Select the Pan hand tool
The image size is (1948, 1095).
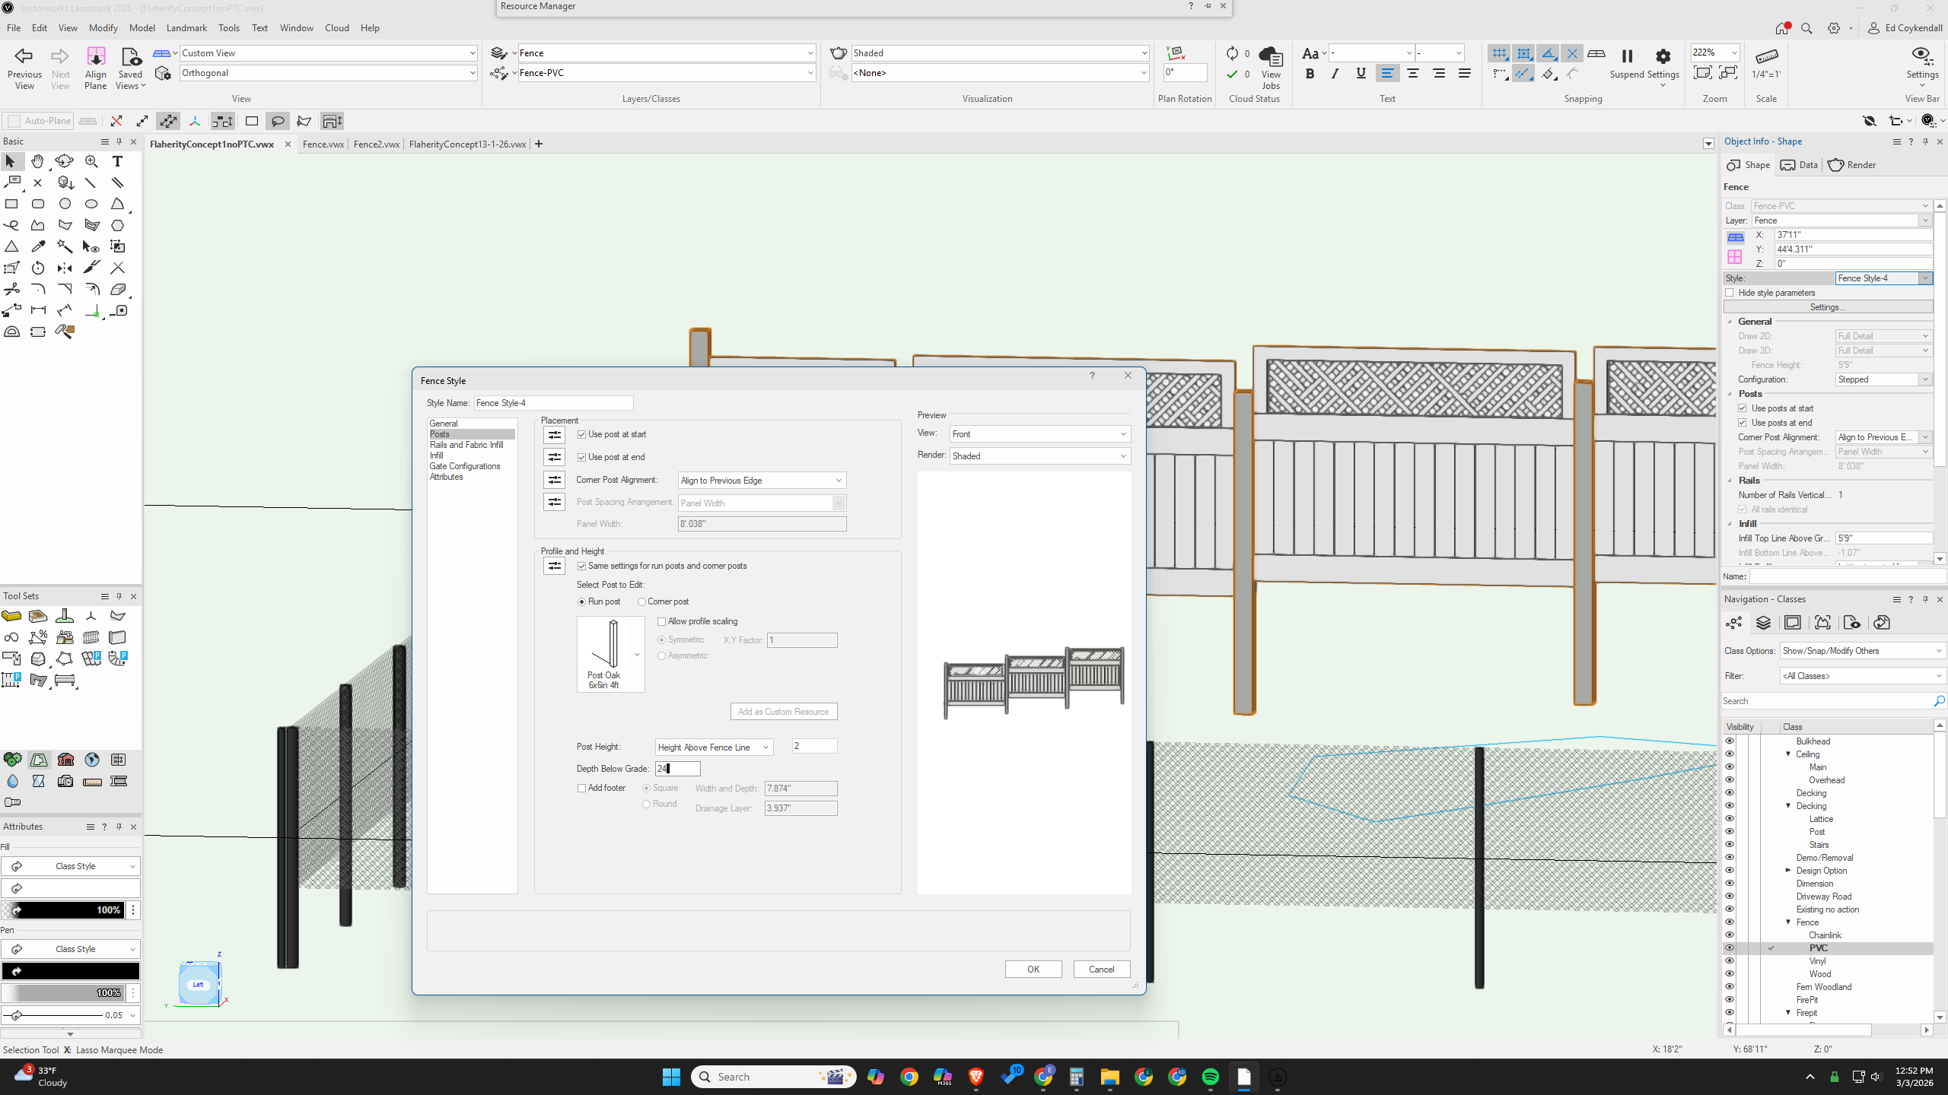(37, 161)
